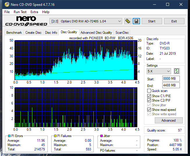
Task: Click the Position value 4487 MB
Action: click(175, 145)
